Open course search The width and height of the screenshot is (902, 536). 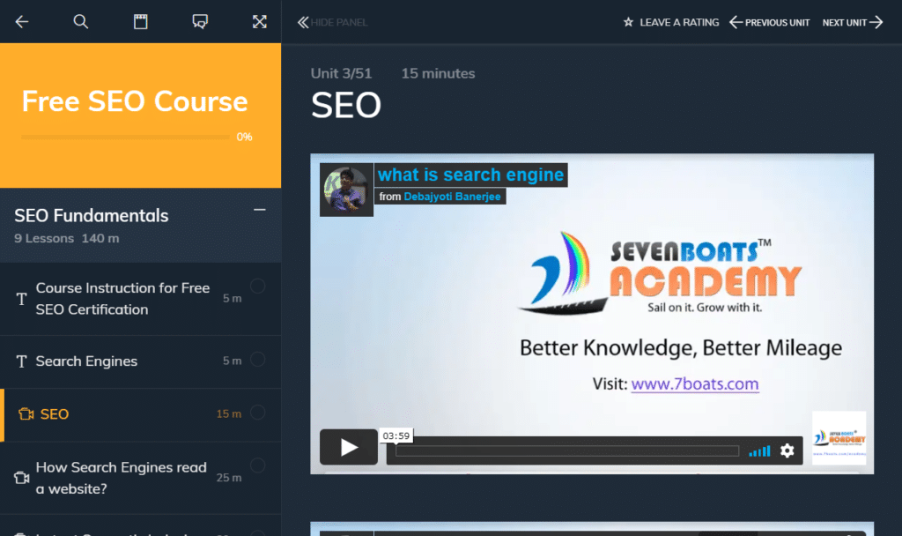pyautogui.click(x=80, y=21)
